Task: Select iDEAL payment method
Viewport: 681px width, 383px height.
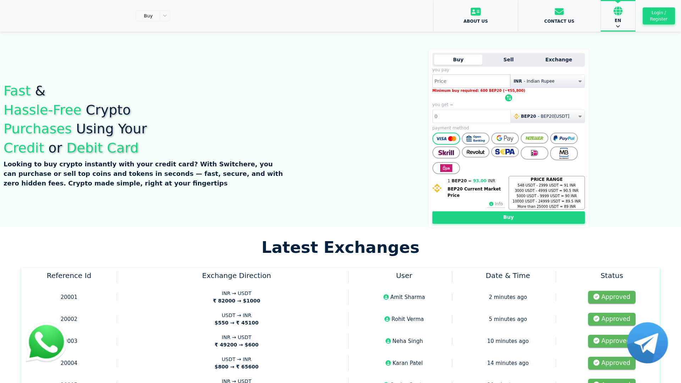Action: click(534, 153)
